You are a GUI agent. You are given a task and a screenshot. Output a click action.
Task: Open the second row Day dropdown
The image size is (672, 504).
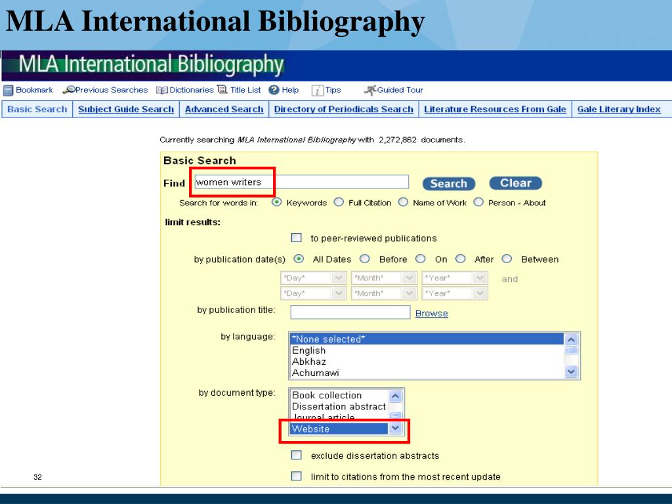[313, 293]
